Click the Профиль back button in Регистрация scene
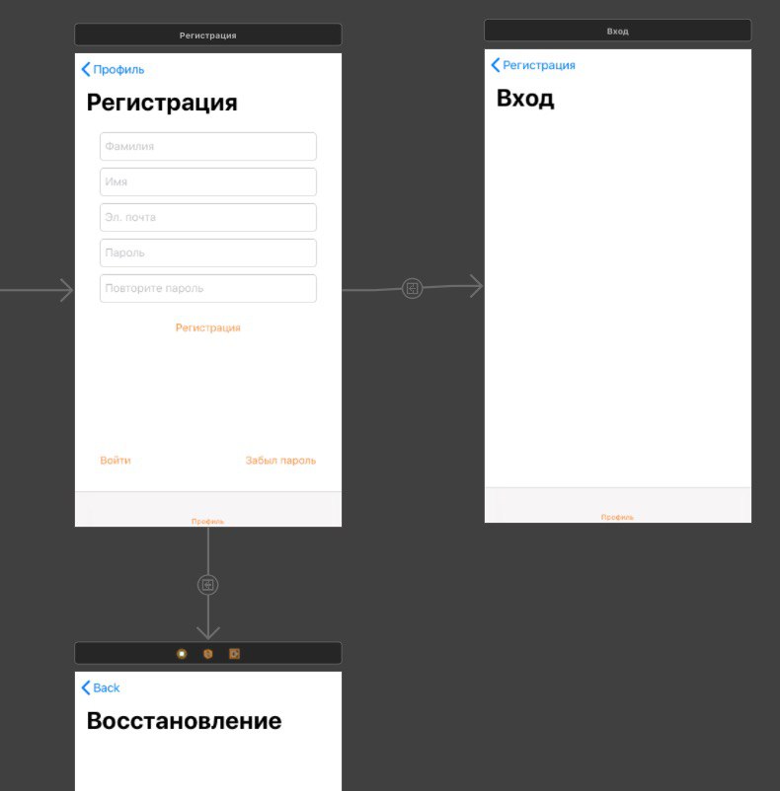The image size is (780, 791). [x=113, y=69]
